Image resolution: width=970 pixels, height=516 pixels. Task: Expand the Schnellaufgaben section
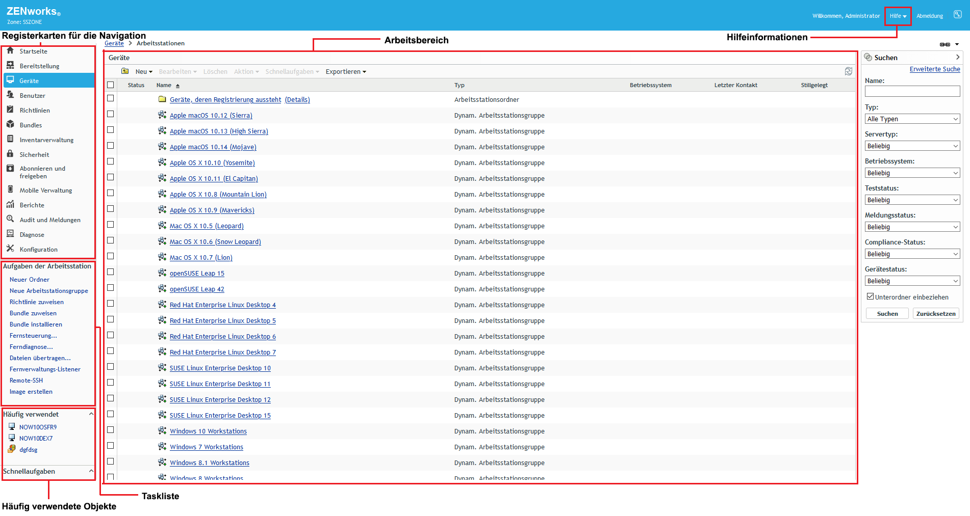tap(91, 471)
